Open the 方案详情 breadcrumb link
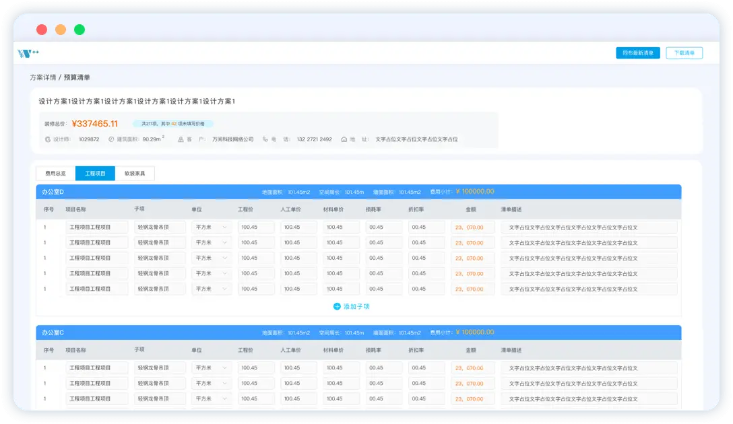Viewport: 733px width, 424px height. pyautogui.click(x=43, y=77)
